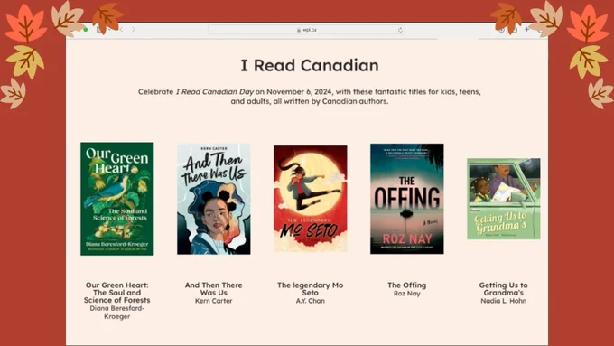614x346 pixels.
Task: Open the Getting Us to Grandma's cover
Action: (504, 199)
